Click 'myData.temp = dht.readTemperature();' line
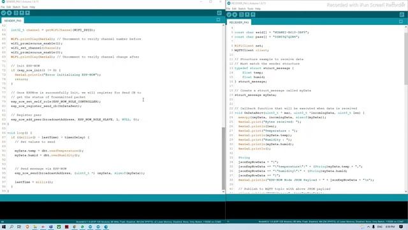Screen dimensions: 408x230 (49, 151)
